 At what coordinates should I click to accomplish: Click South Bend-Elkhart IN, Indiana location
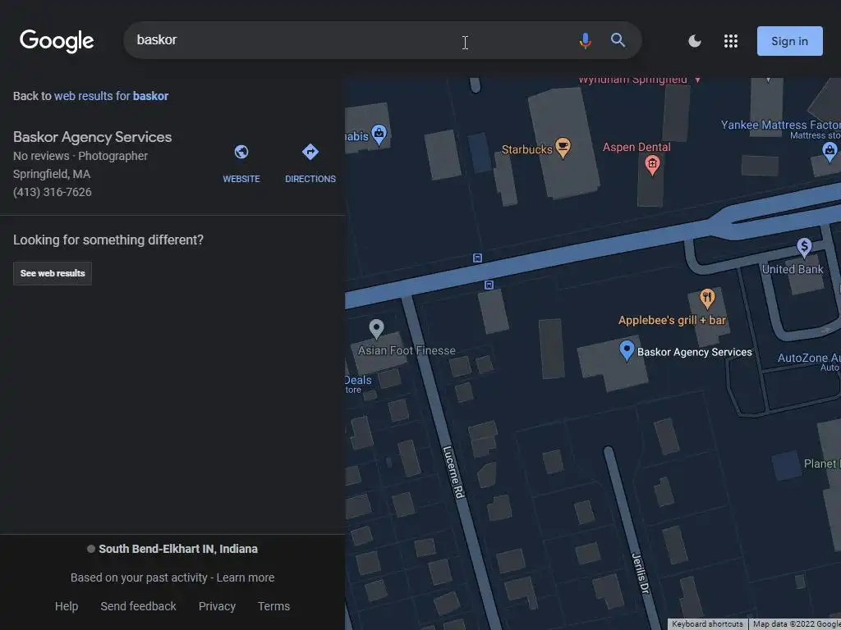coord(177,549)
